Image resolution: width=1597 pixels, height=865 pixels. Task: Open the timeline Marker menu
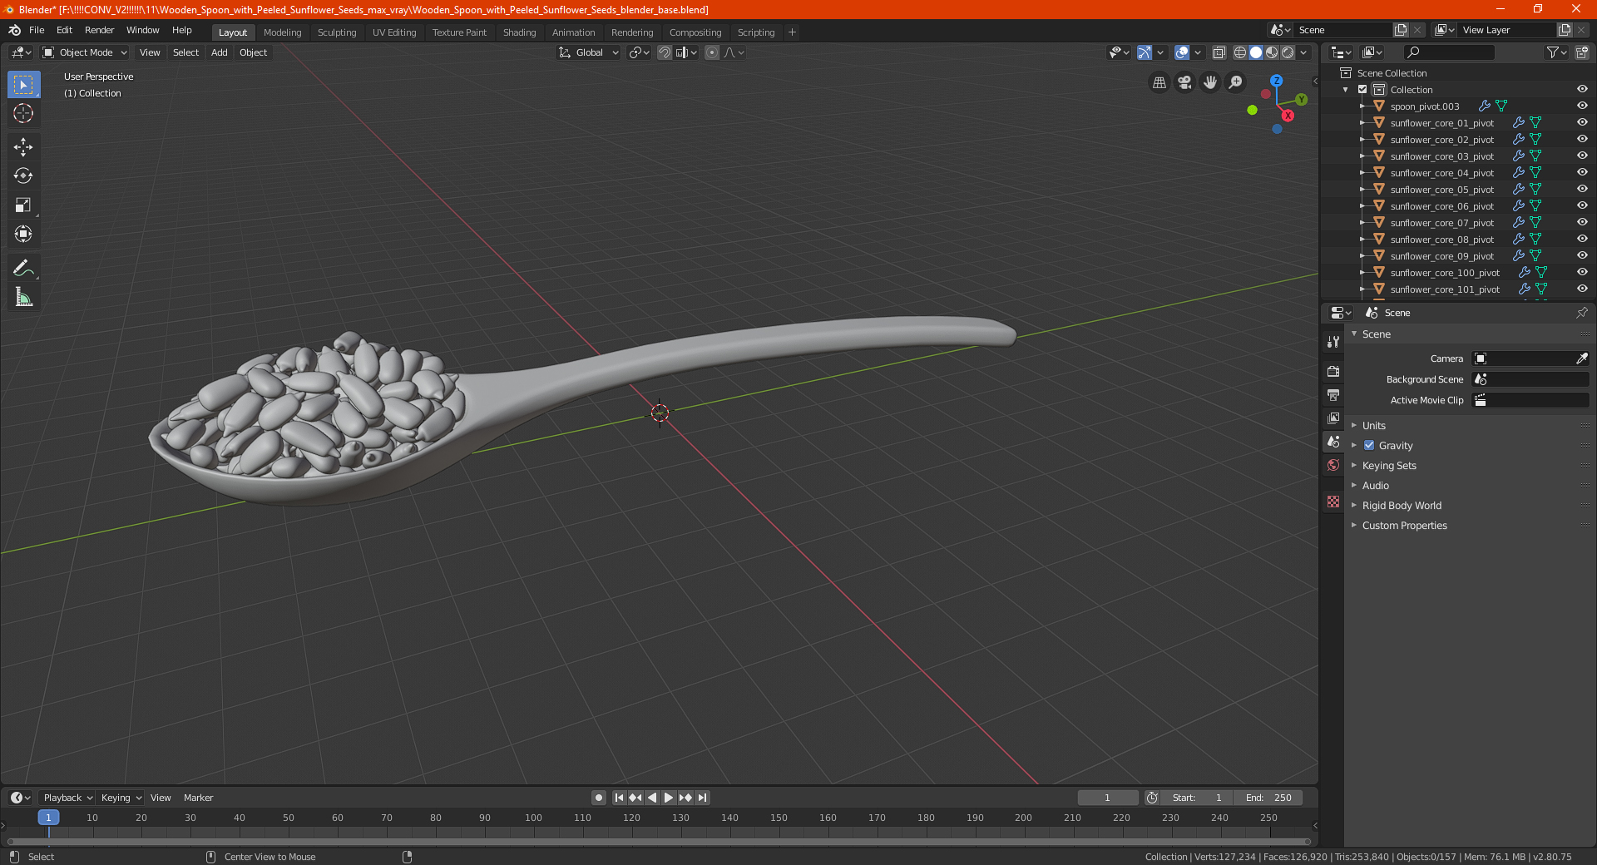coord(198,798)
